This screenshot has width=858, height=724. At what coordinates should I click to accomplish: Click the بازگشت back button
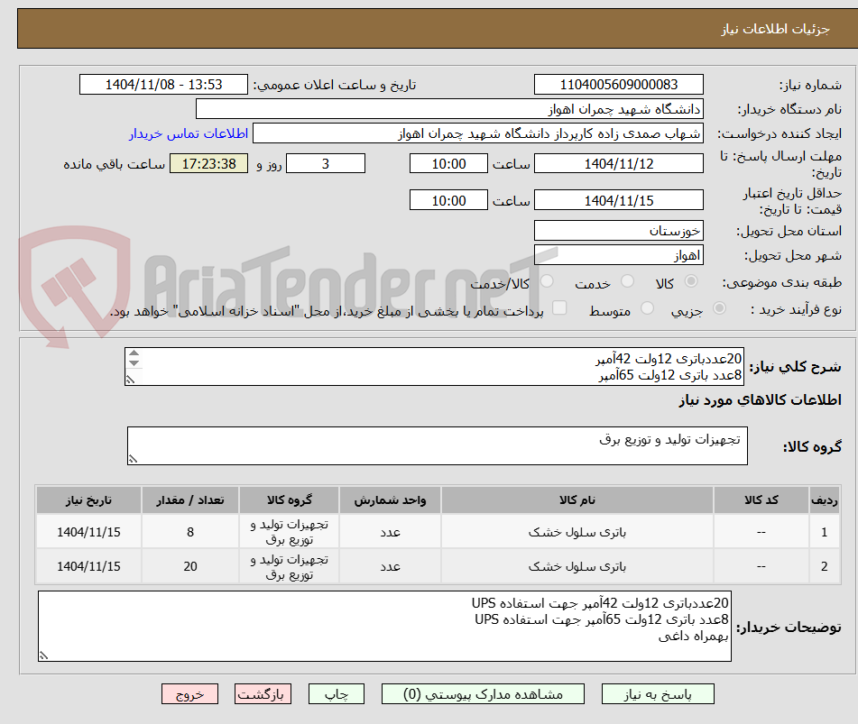click(x=263, y=694)
